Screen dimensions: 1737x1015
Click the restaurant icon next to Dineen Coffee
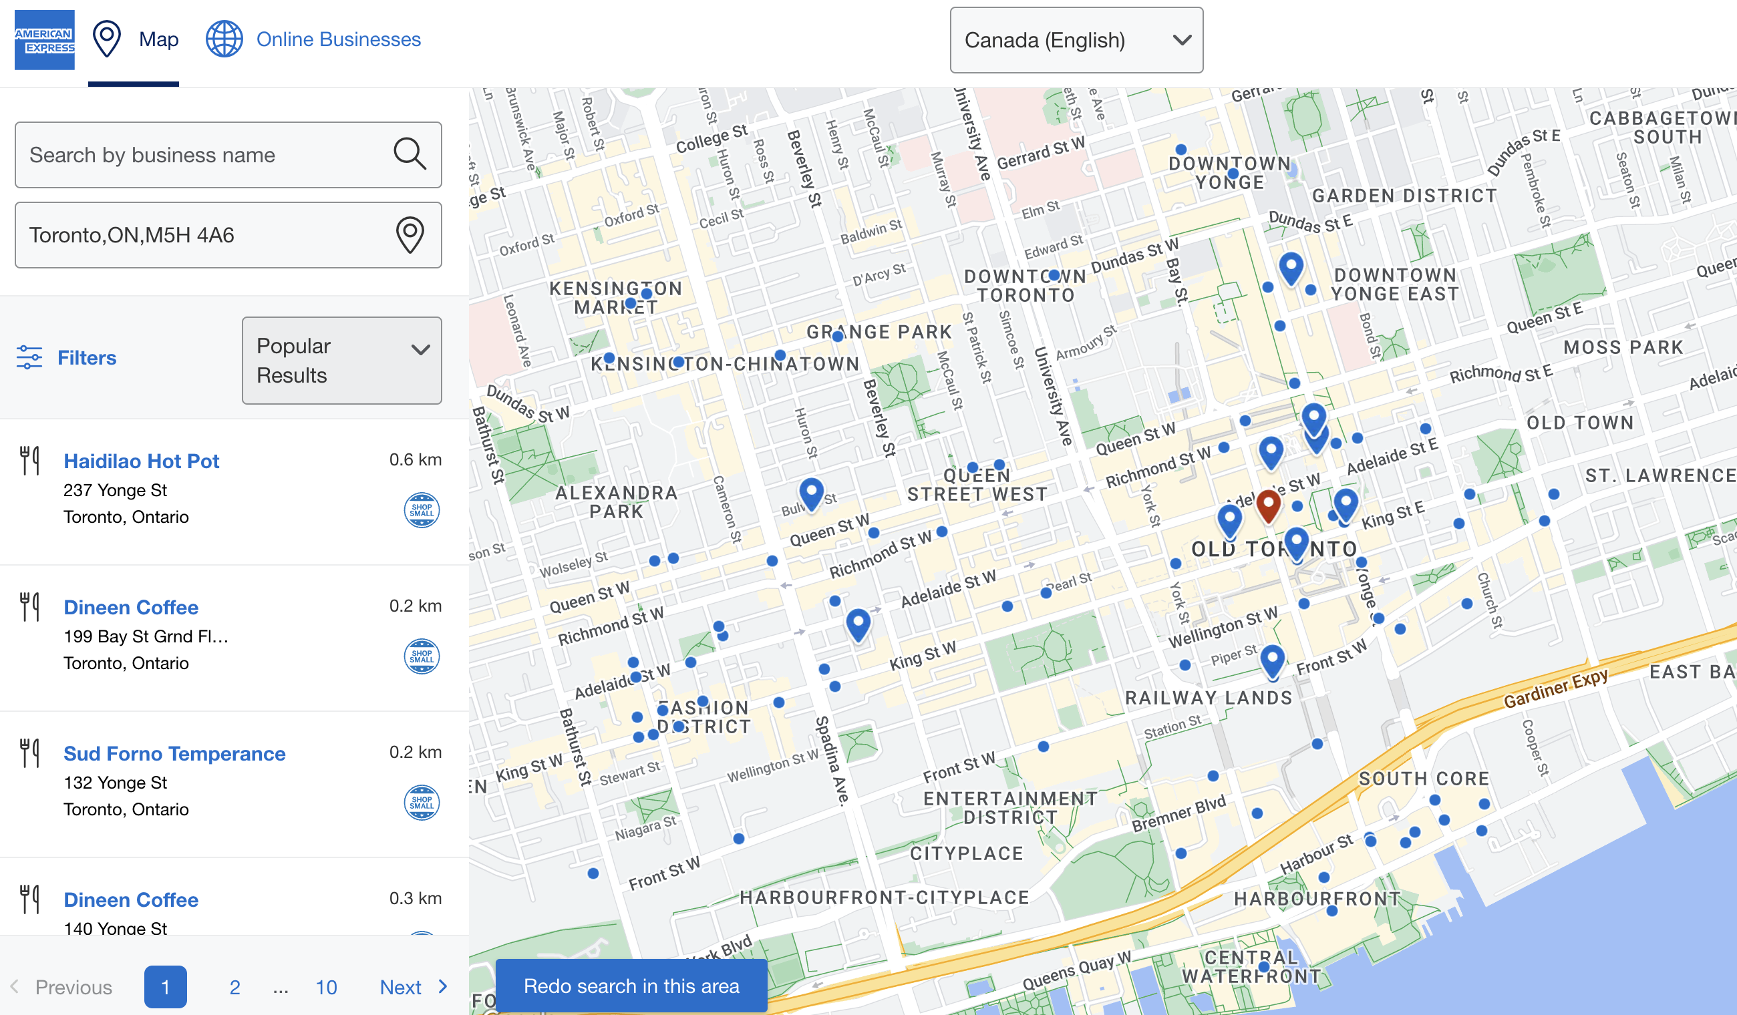tap(29, 606)
